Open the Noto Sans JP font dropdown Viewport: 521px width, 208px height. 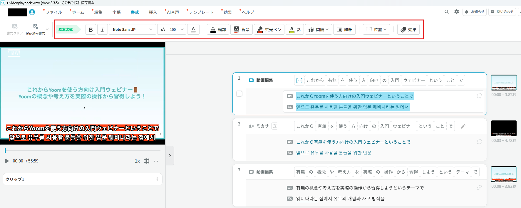133,30
